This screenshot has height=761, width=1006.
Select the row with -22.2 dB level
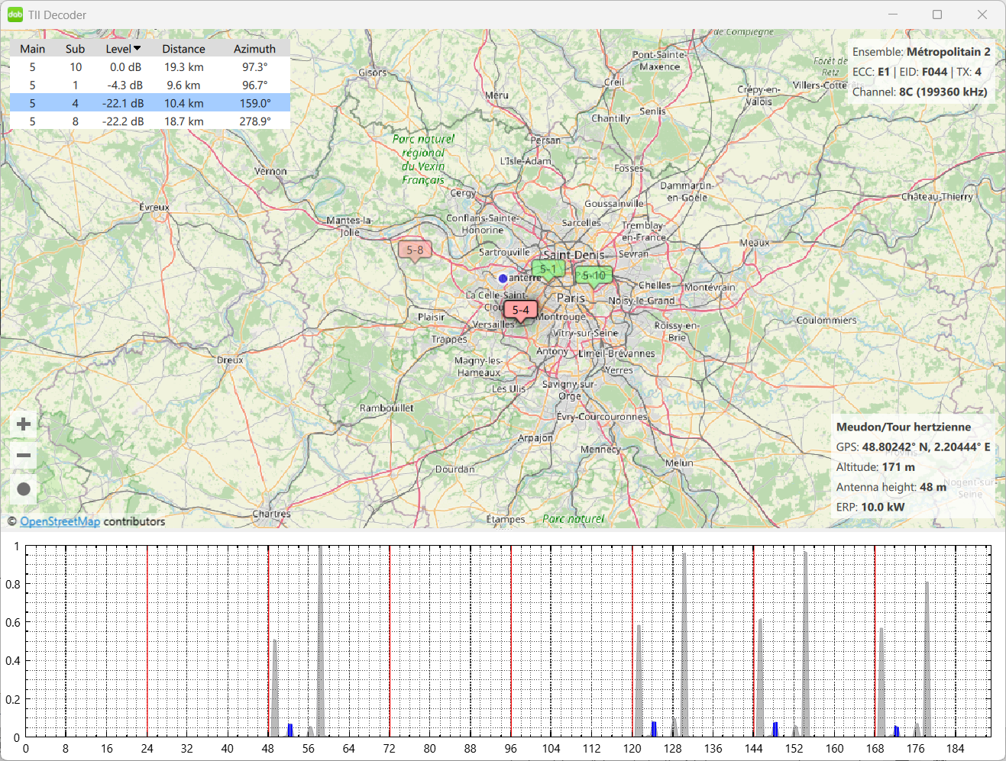(x=150, y=121)
